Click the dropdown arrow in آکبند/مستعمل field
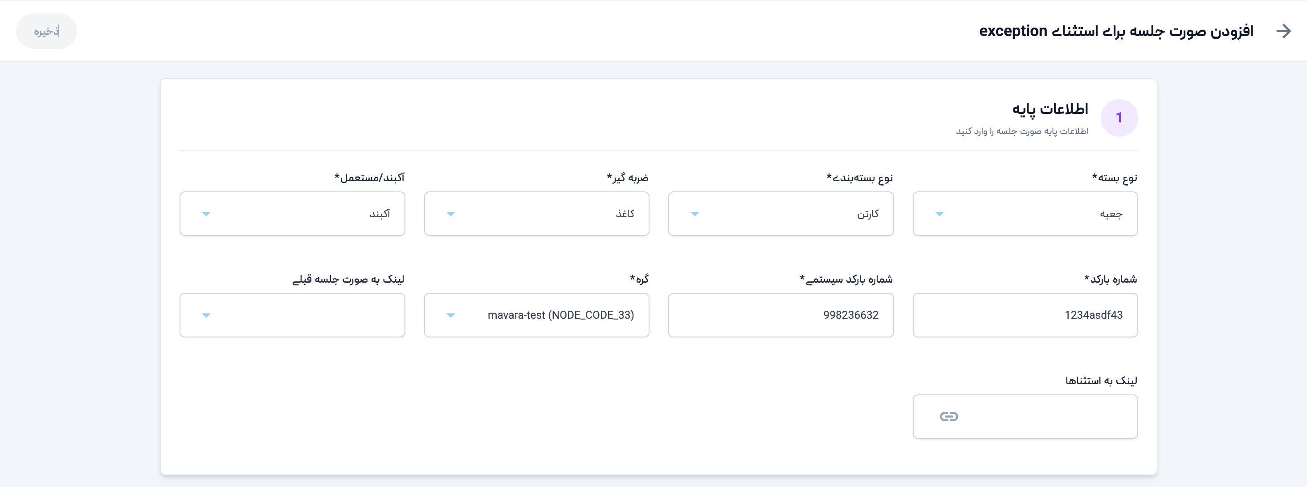 coord(206,214)
